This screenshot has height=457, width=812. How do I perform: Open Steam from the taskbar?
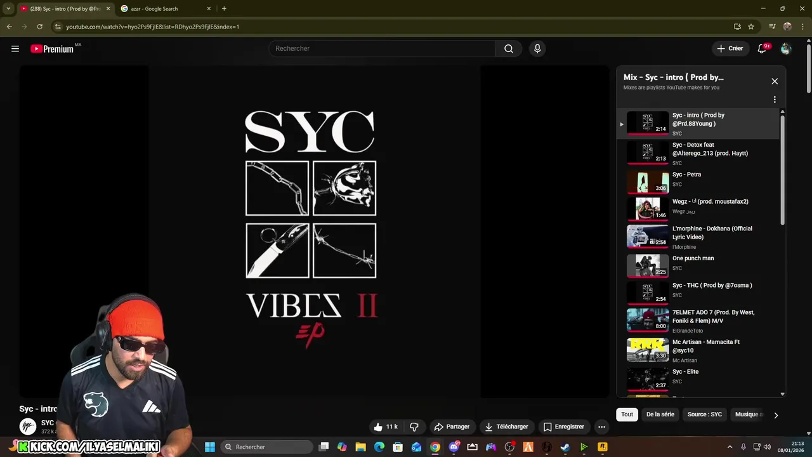tap(565, 447)
